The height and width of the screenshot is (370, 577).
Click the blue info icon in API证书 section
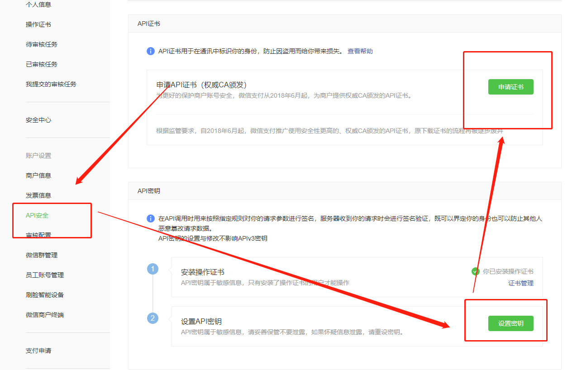[x=151, y=51]
